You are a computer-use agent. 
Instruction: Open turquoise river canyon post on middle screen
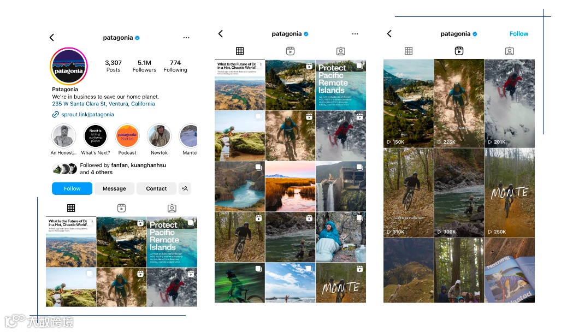click(240, 186)
